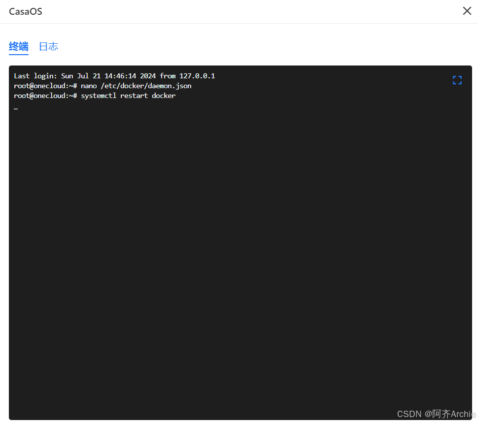Close the CasaOS dialog
The height and width of the screenshot is (423, 478).
pos(467,11)
